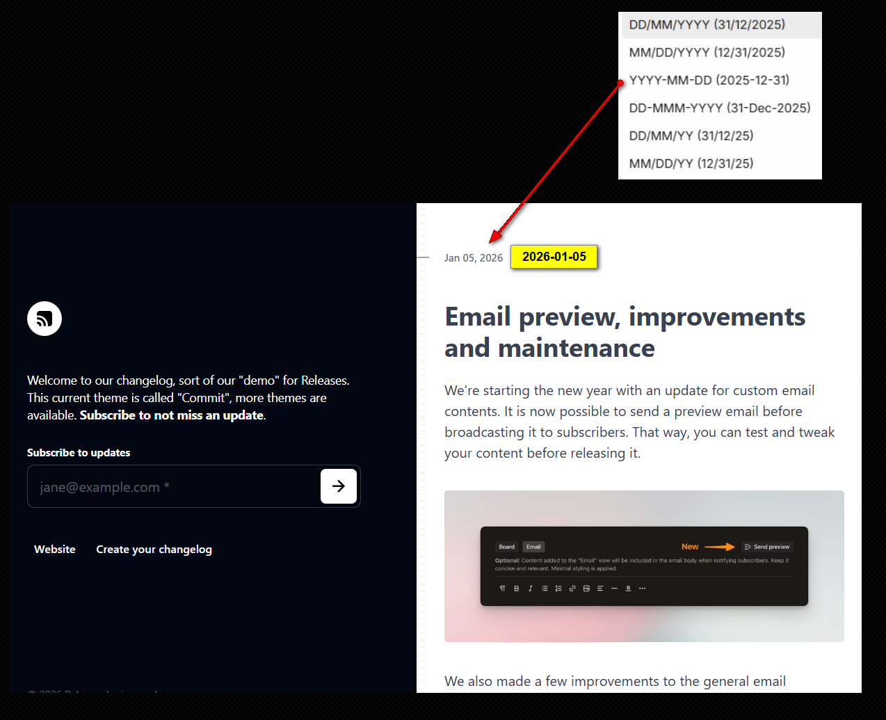Choose YYYY-MM-DD (2025-12-31) date format
The height and width of the screenshot is (720, 886).
(709, 81)
